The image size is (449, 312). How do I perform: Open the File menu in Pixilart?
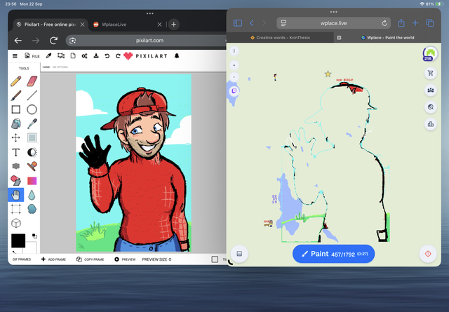[x=32, y=56]
